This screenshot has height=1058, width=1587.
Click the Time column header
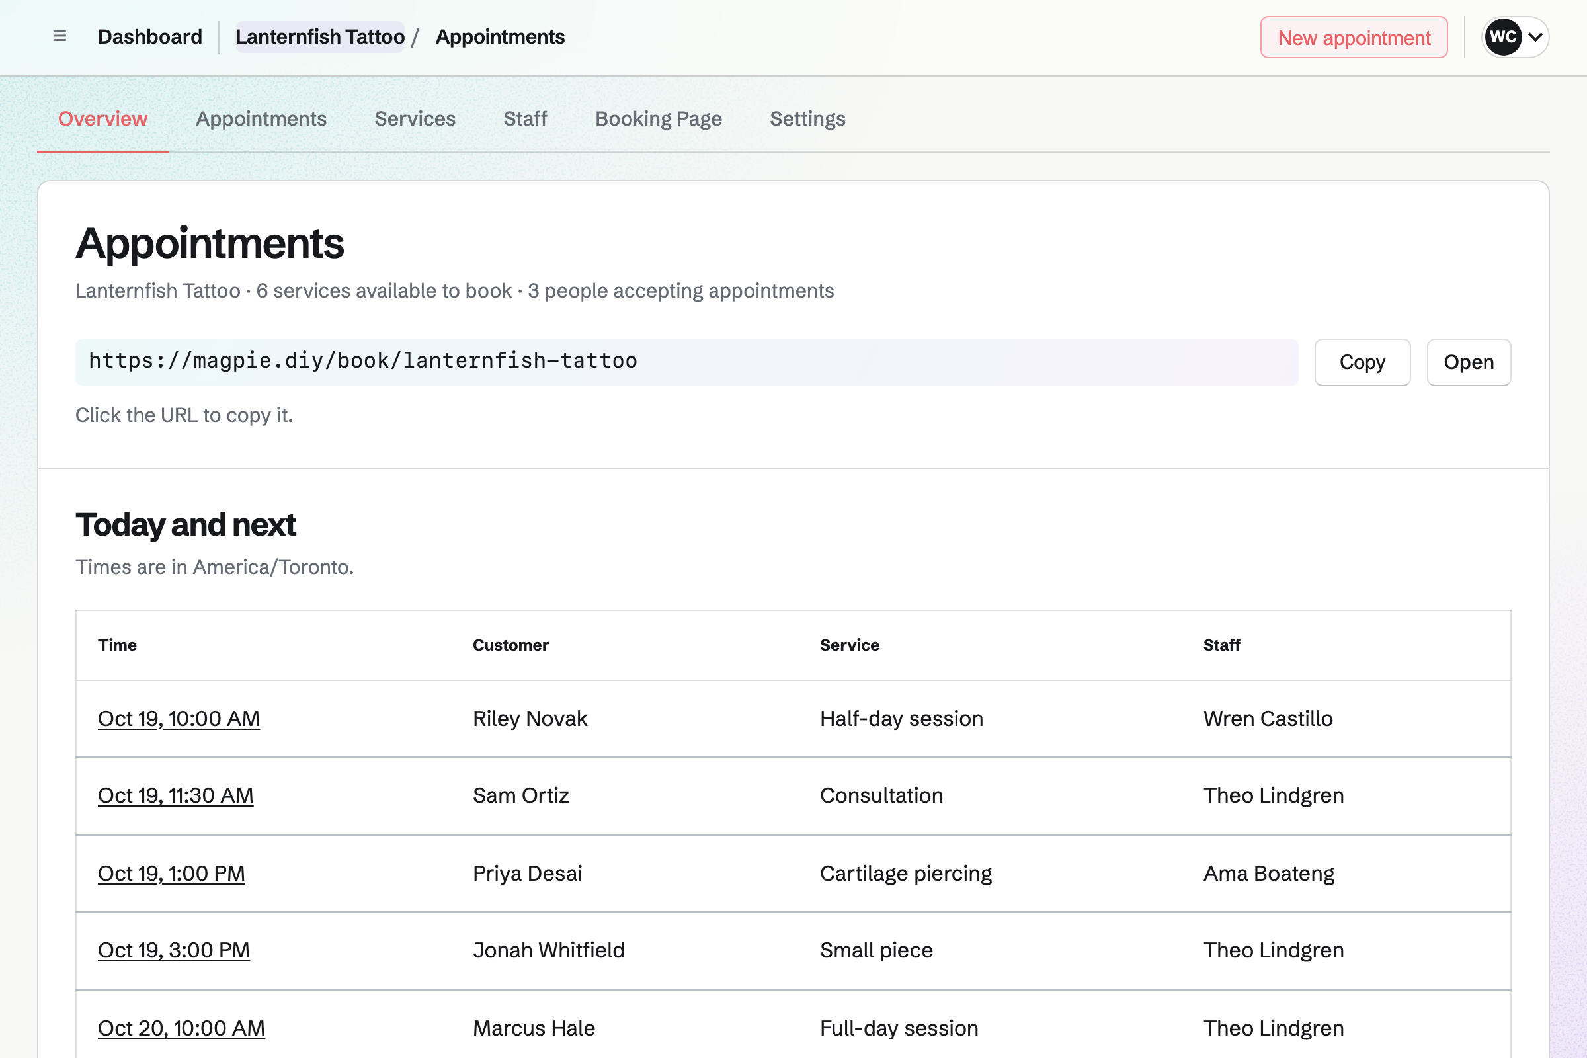(x=118, y=645)
